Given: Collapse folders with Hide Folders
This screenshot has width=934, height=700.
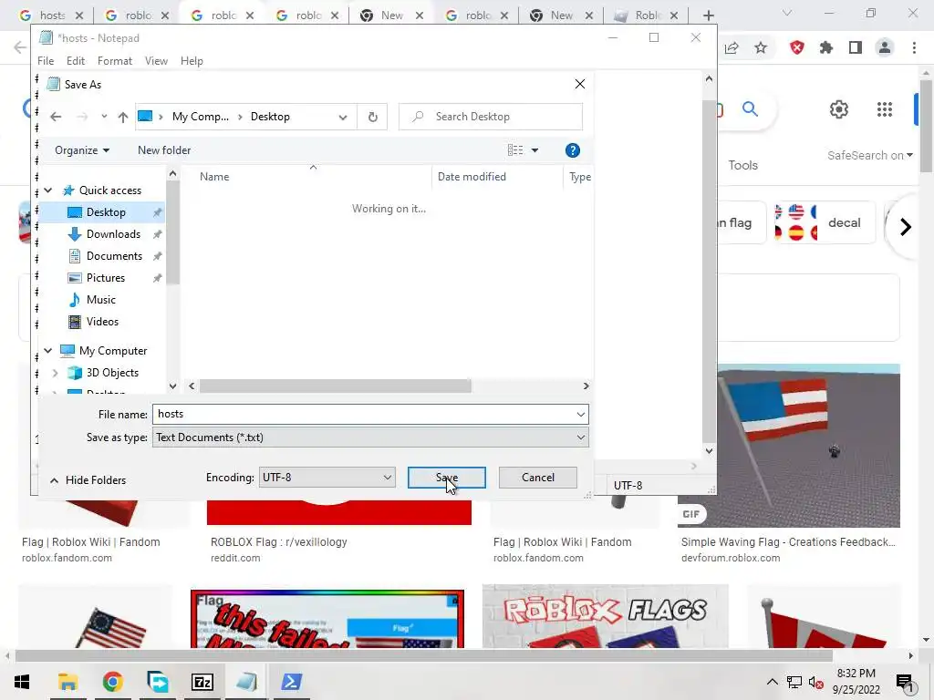Looking at the screenshot, I should [x=88, y=480].
